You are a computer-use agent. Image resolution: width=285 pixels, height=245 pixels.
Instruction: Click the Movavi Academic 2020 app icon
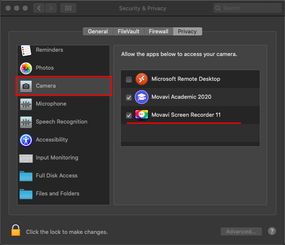[x=142, y=97]
